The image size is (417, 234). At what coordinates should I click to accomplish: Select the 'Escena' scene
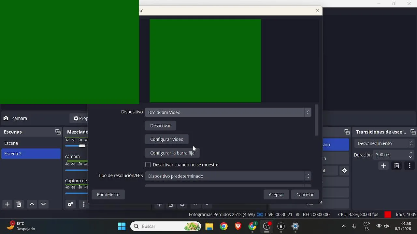click(31, 143)
